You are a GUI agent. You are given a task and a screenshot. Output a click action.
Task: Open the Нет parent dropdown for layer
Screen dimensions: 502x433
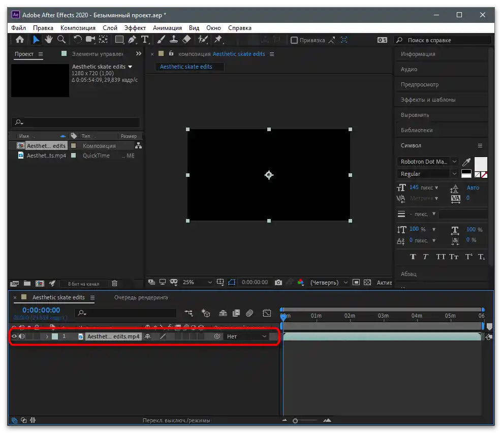(246, 336)
